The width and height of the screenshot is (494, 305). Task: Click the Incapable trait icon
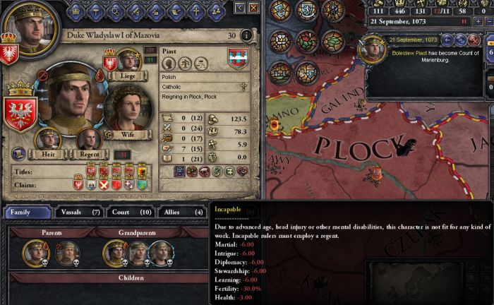point(180,172)
